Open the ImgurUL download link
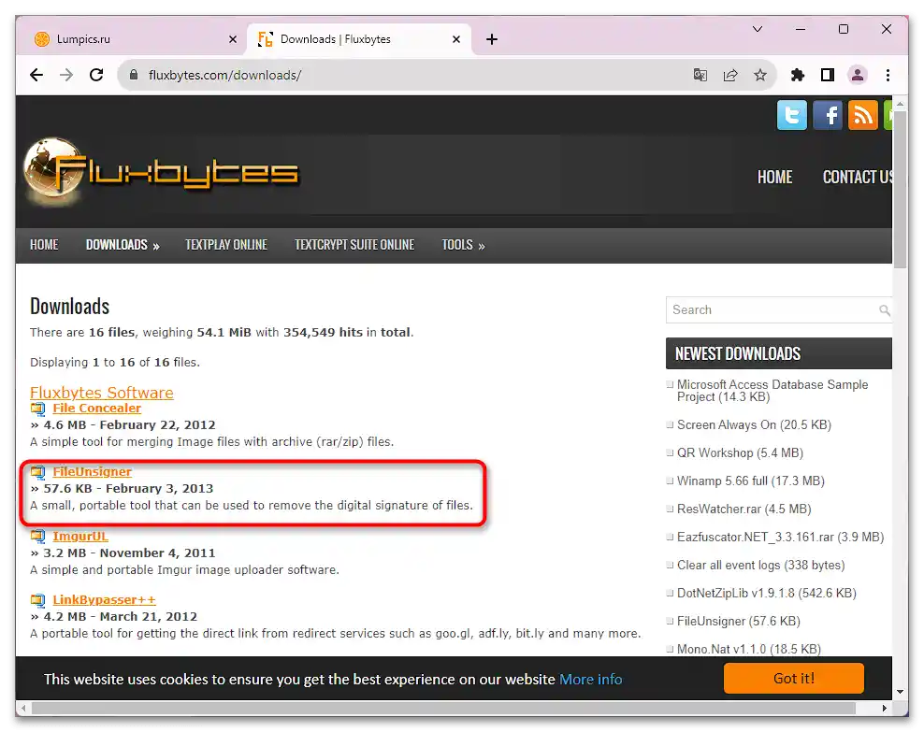Viewport: 924px width, 732px height. [x=80, y=536]
